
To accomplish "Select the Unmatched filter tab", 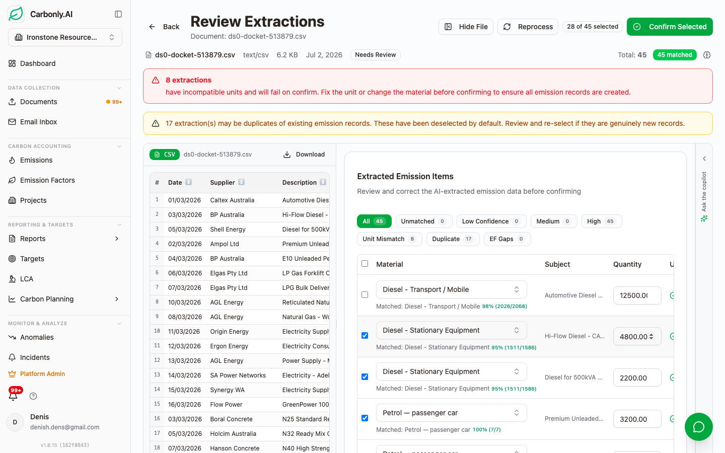I will [x=423, y=221].
